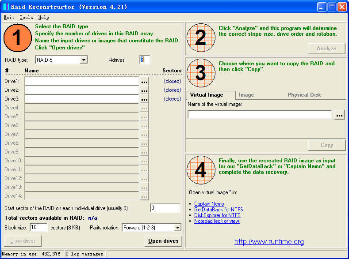Open the Tools menu

[26, 18]
